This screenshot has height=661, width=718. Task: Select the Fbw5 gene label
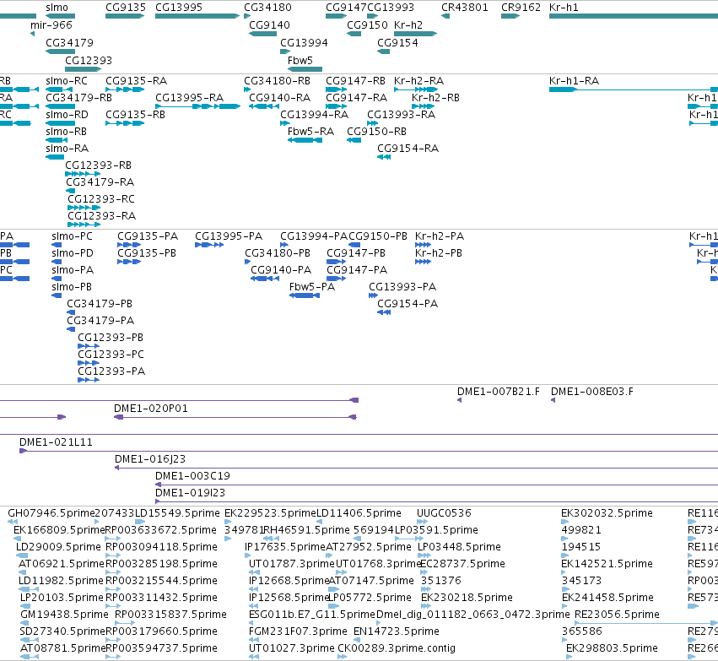click(x=300, y=61)
